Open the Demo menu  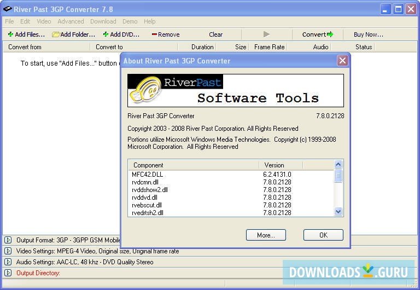point(130,21)
